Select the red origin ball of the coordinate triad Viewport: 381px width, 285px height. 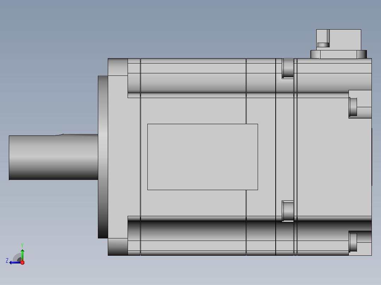[22, 262]
